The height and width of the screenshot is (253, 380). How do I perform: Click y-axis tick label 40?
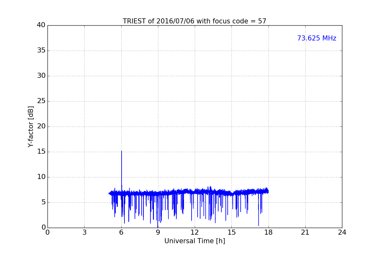[41, 25]
